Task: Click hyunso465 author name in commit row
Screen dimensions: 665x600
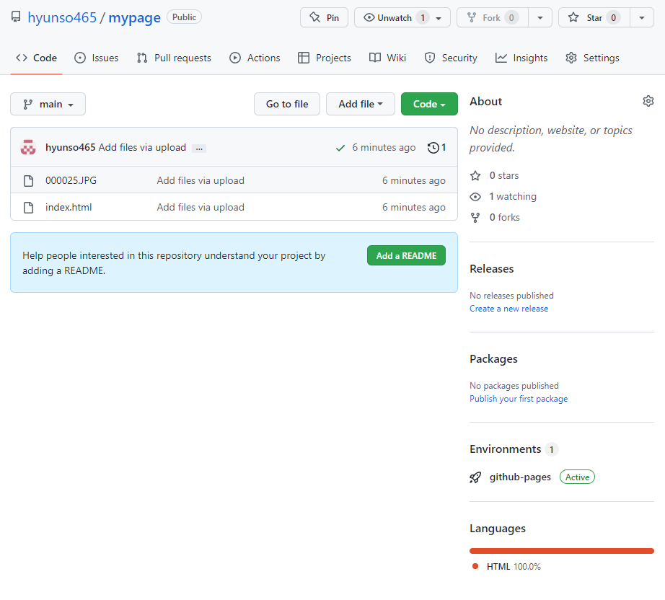Action: point(71,148)
